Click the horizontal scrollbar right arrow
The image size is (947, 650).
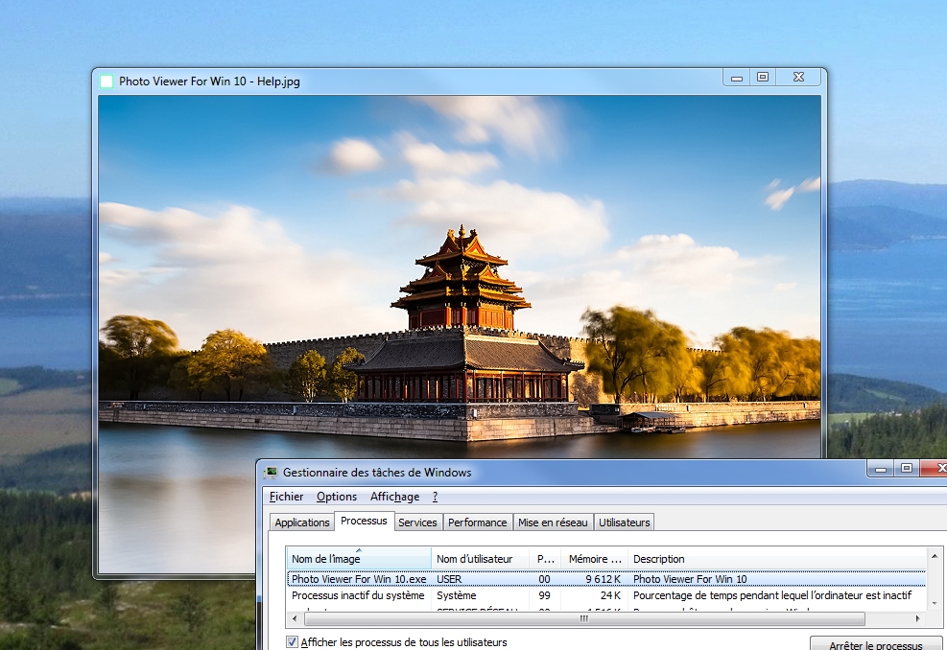click(918, 618)
